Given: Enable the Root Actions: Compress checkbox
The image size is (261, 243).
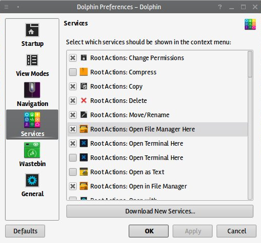Looking at the screenshot, I should [x=73, y=72].
